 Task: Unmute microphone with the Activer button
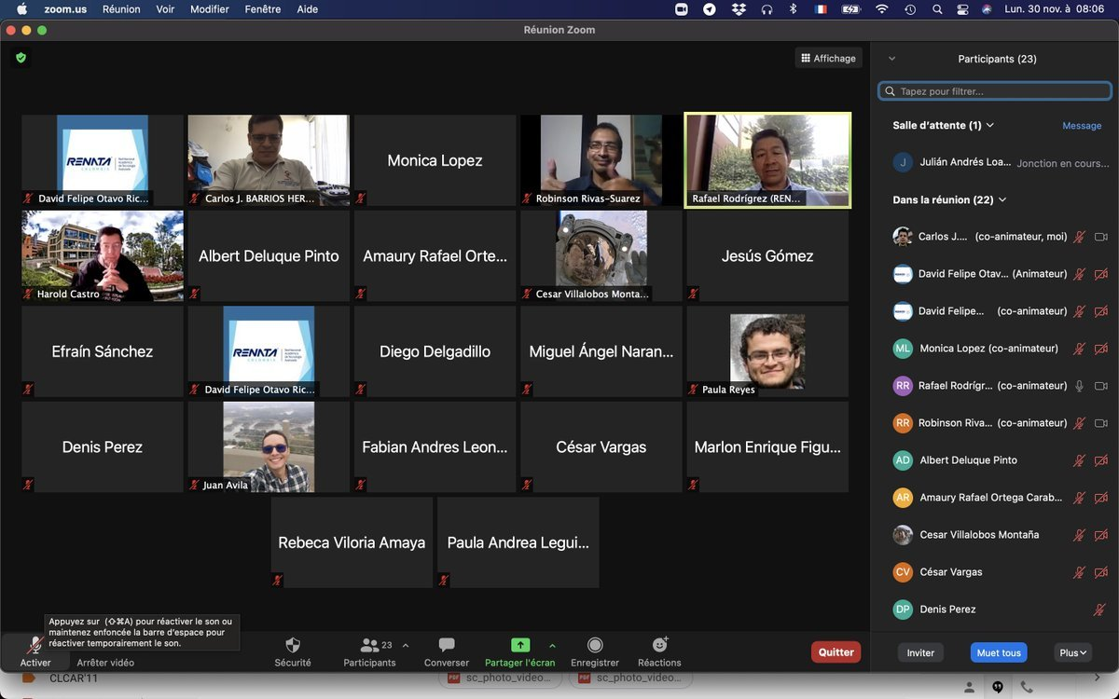35,646
